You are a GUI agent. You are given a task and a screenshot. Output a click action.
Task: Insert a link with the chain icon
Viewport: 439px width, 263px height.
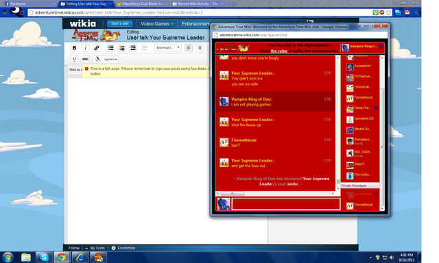tap(97, 48)
